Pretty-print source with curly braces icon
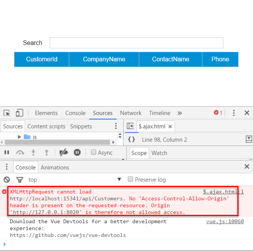Viewport: 253px width, 251px height. [x=131, y=140]
